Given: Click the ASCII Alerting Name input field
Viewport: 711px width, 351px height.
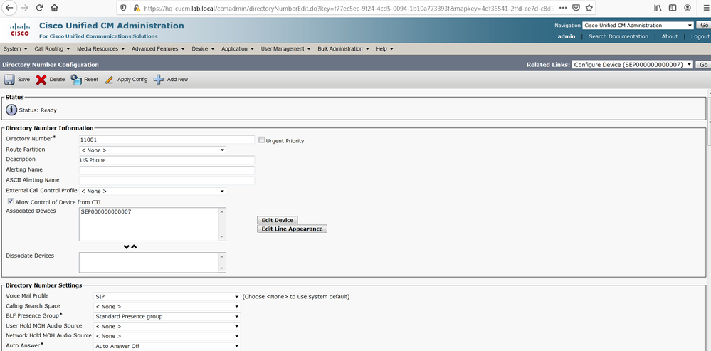Looking at the screenshot, I should pyautogui.click(x=167, y=181).
